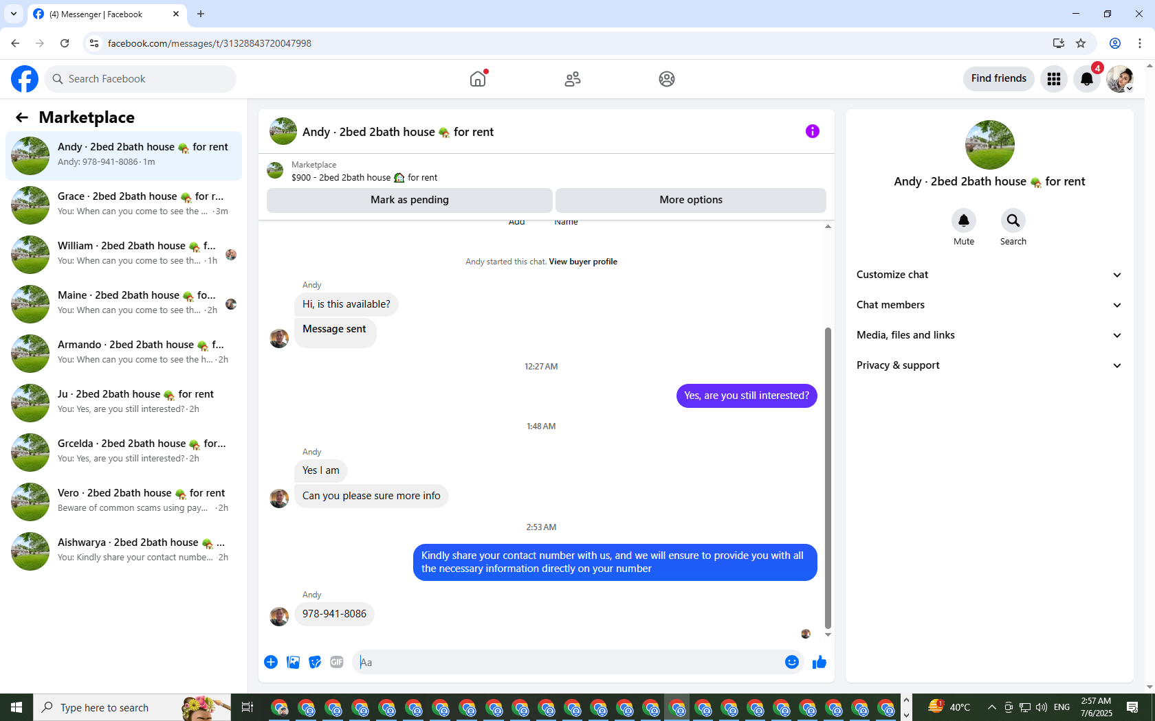Open the Home feed icon
This screenshot has width=1155, height=721.
tap(478, 79)
